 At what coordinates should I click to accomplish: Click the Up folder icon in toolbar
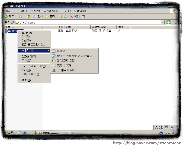click(x=28, y=17)
